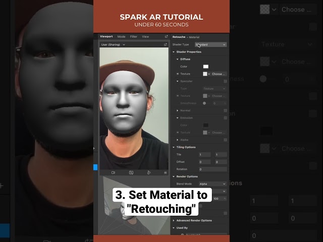Open the Diffuse texture swatch dropdown arrow

point(209,74)
